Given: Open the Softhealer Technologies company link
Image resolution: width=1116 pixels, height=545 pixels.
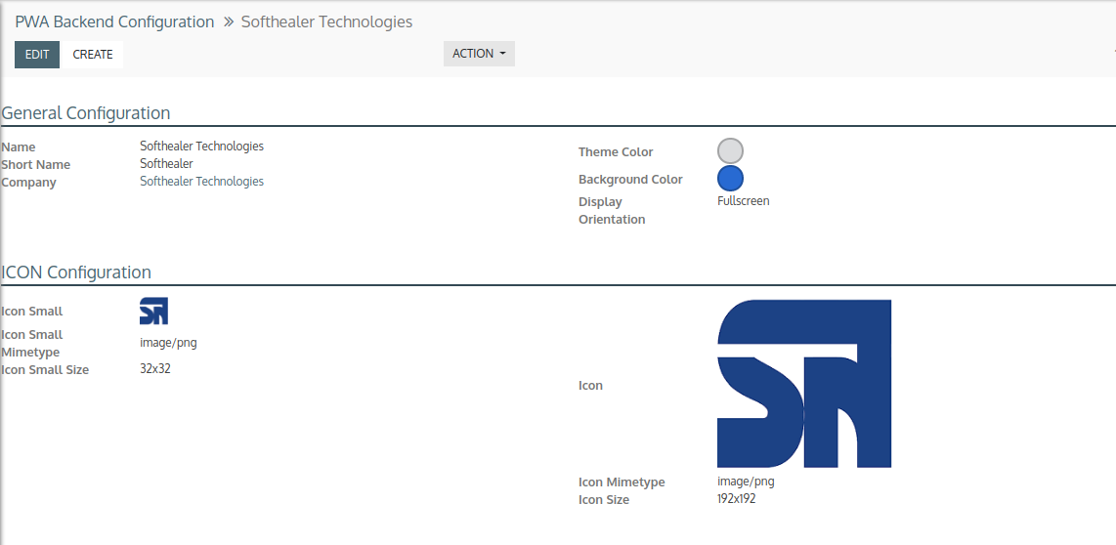Looking at the screenshot, I should 201,182.
